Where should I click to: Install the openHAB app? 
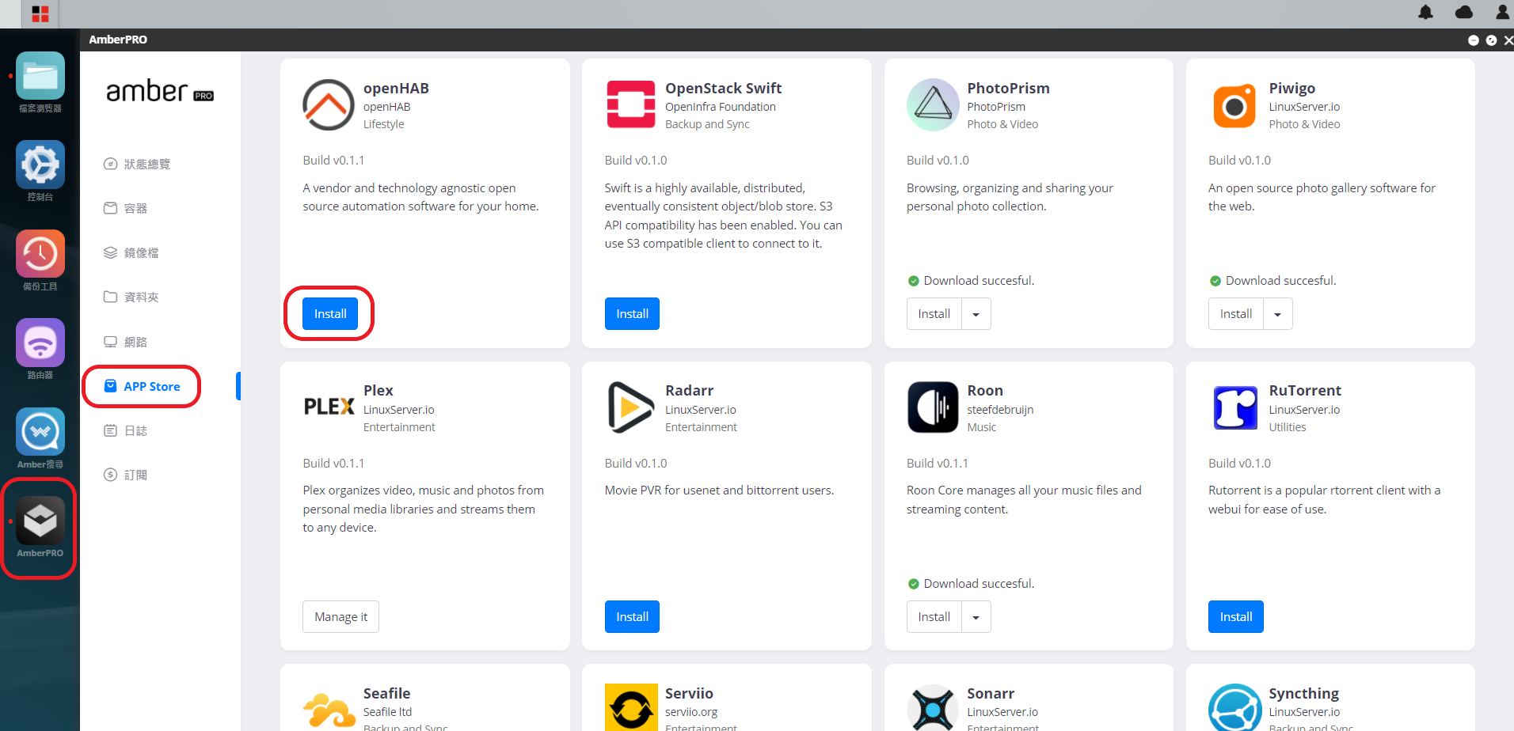[330, 313]
